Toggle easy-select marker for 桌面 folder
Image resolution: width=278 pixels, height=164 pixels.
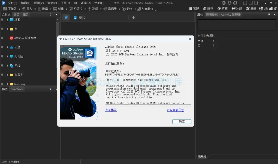click(x=2, y=20)
